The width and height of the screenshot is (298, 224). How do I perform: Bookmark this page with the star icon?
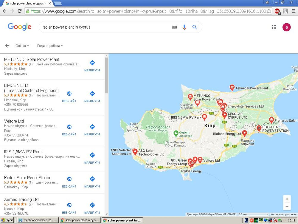pos(269,11)
